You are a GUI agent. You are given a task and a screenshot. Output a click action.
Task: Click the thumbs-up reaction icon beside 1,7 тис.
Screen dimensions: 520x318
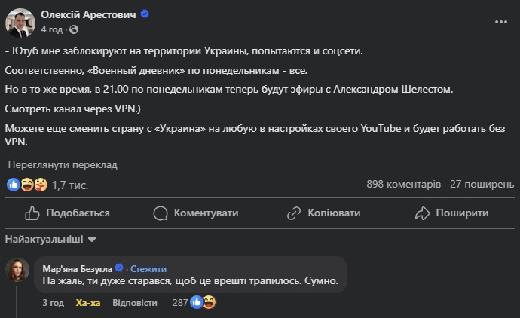point(14,185)
